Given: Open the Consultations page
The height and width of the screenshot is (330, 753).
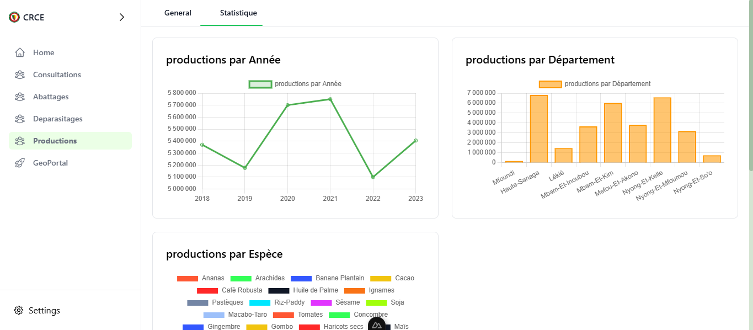Looking at the screenshot, I should point(58,74).
